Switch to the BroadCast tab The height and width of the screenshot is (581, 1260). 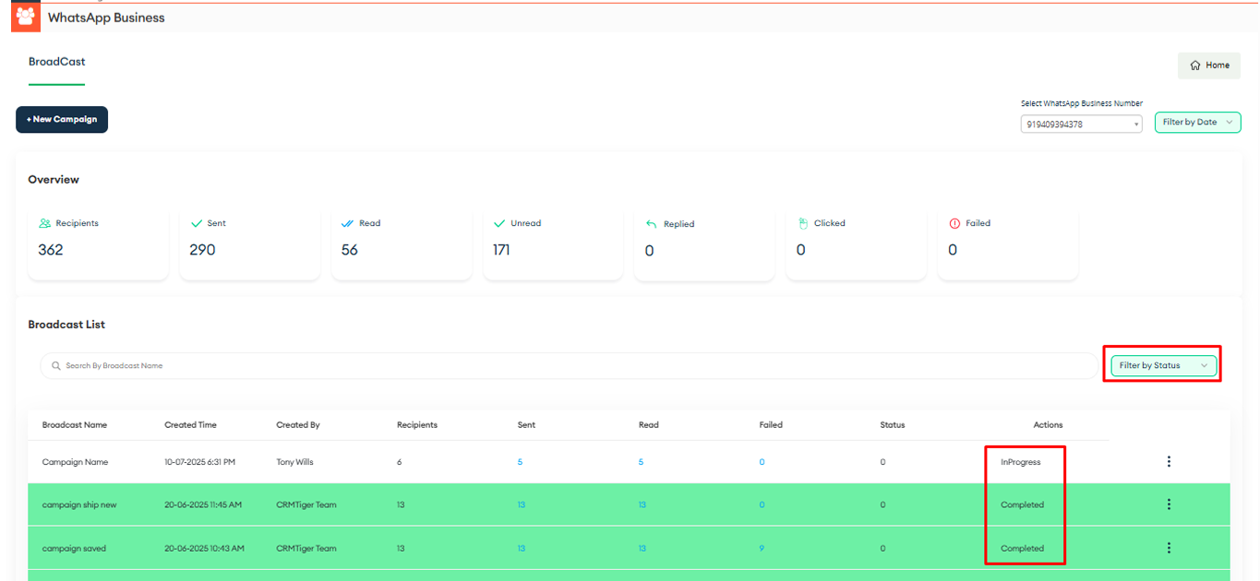(x=57, y=62)
